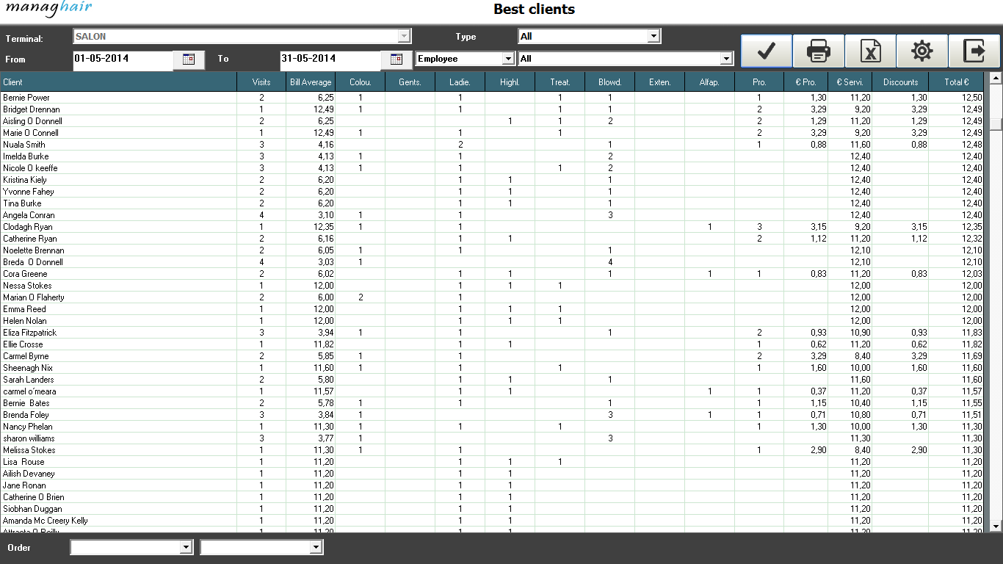Screen dimensions: 1003x564
Task: Open the From date calendar picker
Action: point(189,59)
